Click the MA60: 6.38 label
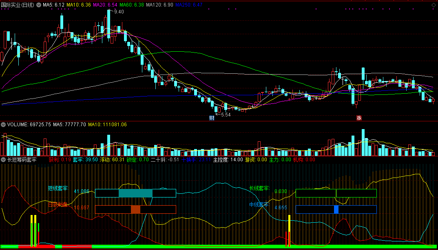 132,5
